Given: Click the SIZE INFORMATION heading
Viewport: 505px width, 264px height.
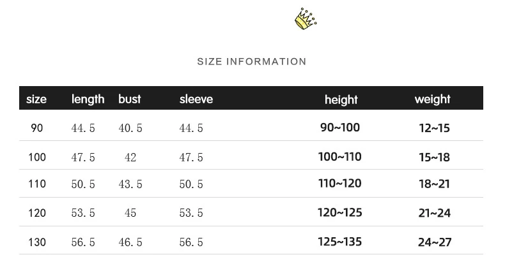Looking at the screenshot, I should pyautogui.click(x=251, y=61).
